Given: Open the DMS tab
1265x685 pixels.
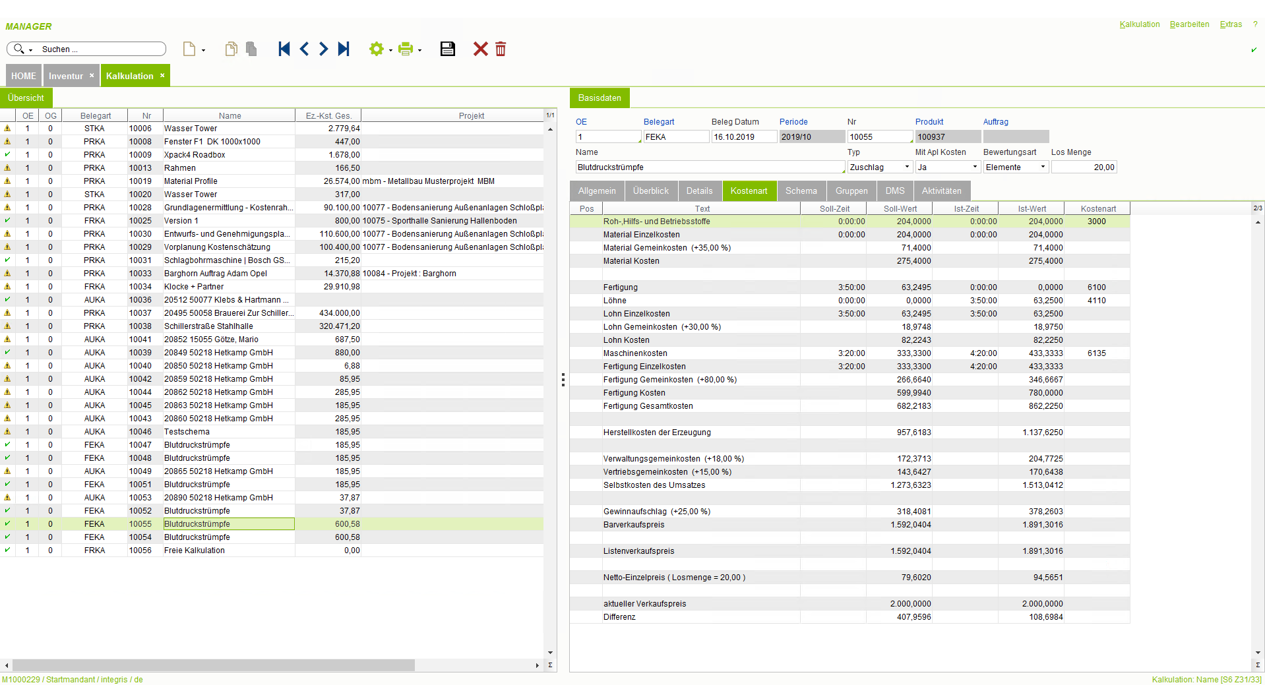Looking at the screenshot, I should tap(895, 191).
